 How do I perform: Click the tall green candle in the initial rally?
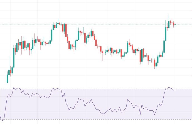pyautogui.click(x=14, y=57)
